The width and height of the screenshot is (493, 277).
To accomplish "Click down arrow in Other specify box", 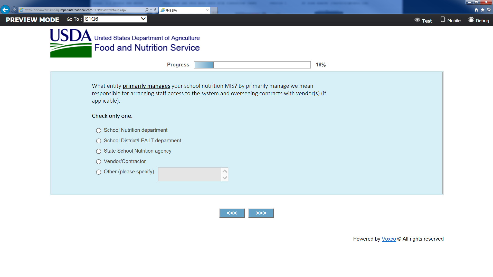I will click(225, 177).
